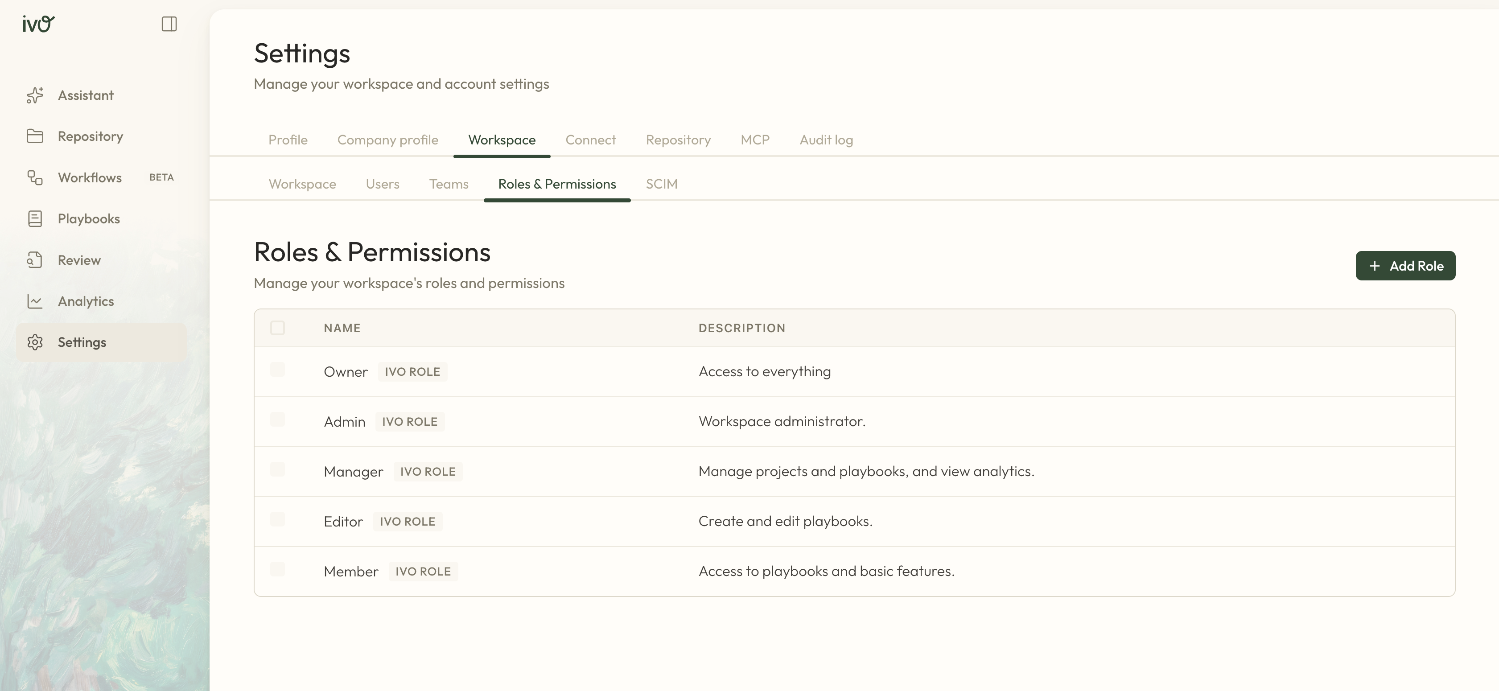Switch to the Audit log tab
This screenshot has height=691, width=1499.
click(x=826, y=140)
